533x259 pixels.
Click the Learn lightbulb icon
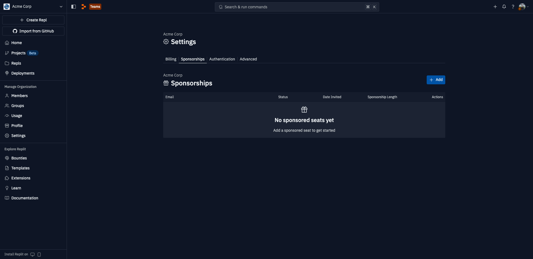[x=7, y=188]
